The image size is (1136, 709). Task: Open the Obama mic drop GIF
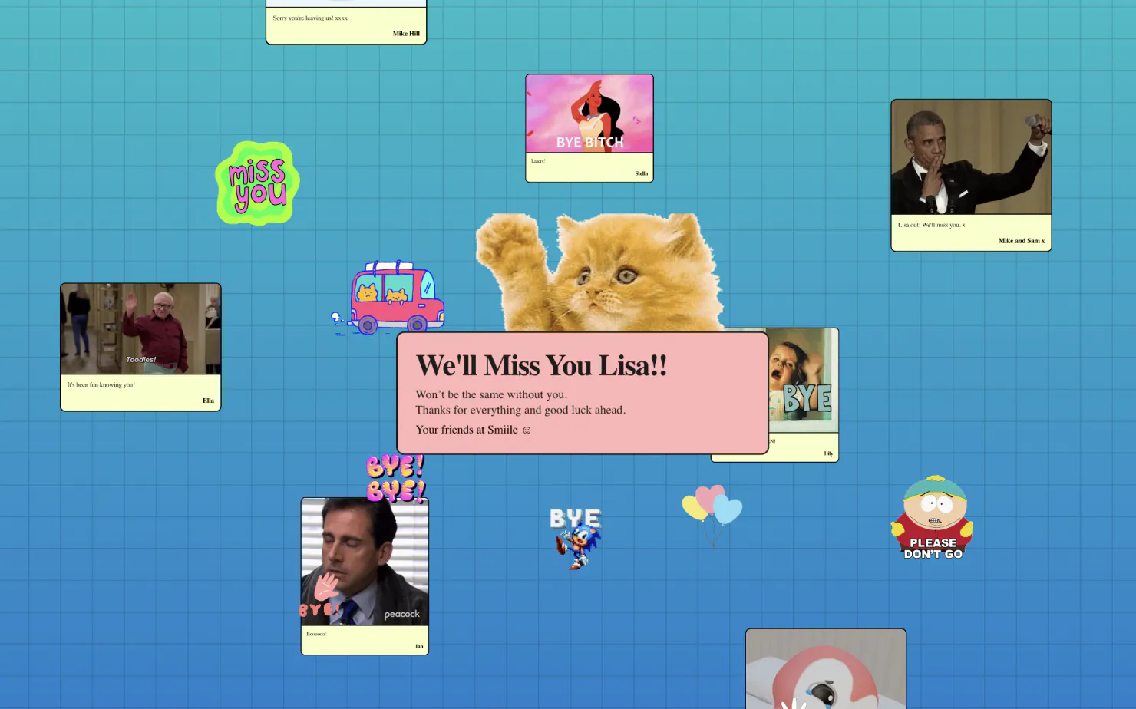coord(971,157)
